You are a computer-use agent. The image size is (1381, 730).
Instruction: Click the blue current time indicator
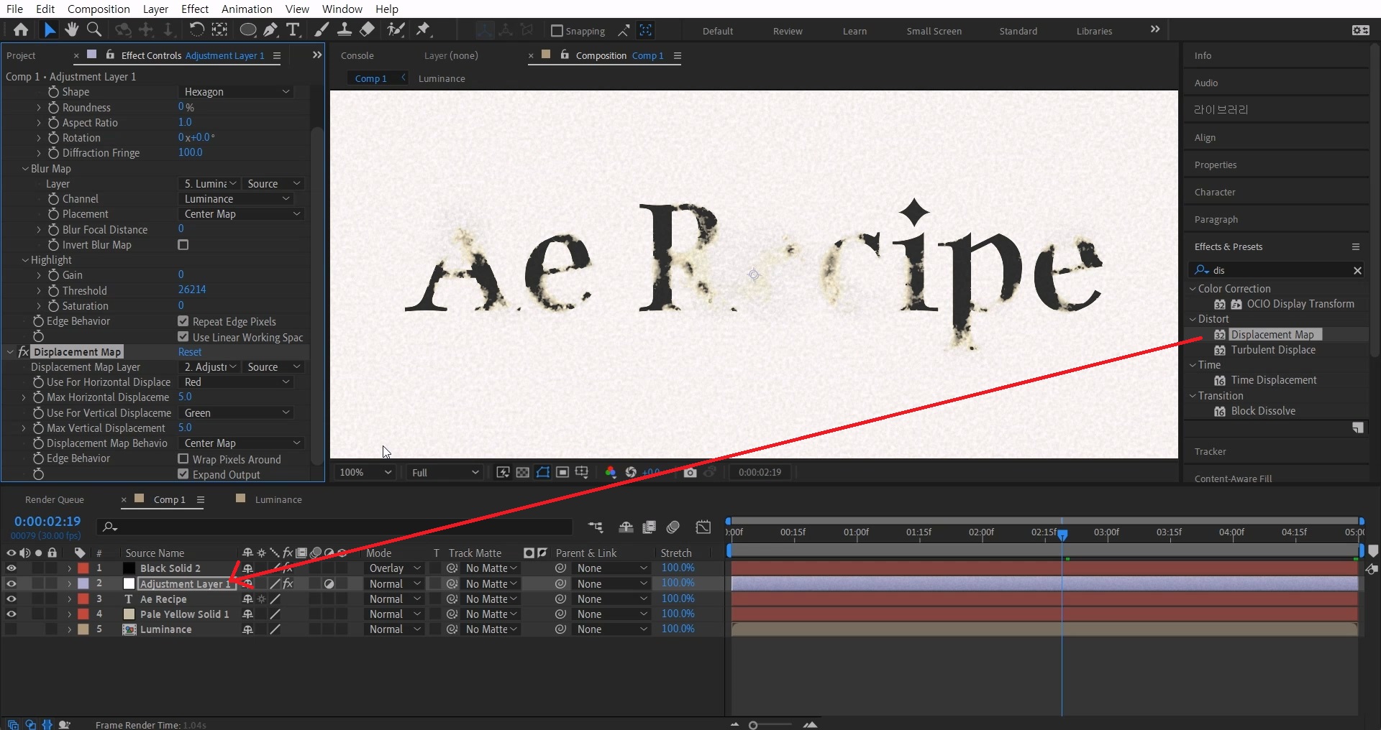click(1062, 535)
